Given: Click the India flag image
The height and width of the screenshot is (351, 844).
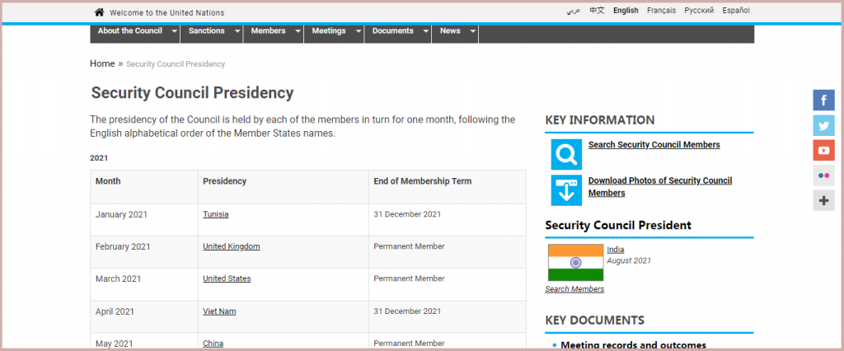Looking at the screenshot, I should click(x=575, y=263).
